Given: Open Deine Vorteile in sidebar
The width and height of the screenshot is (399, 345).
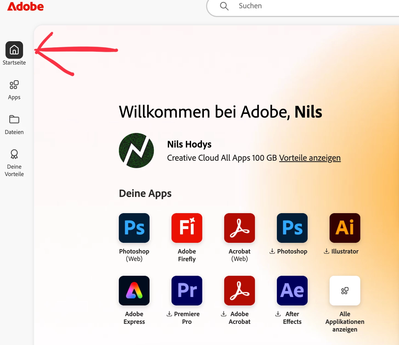Looking at the screenshot, I should [x=14, y=163].
